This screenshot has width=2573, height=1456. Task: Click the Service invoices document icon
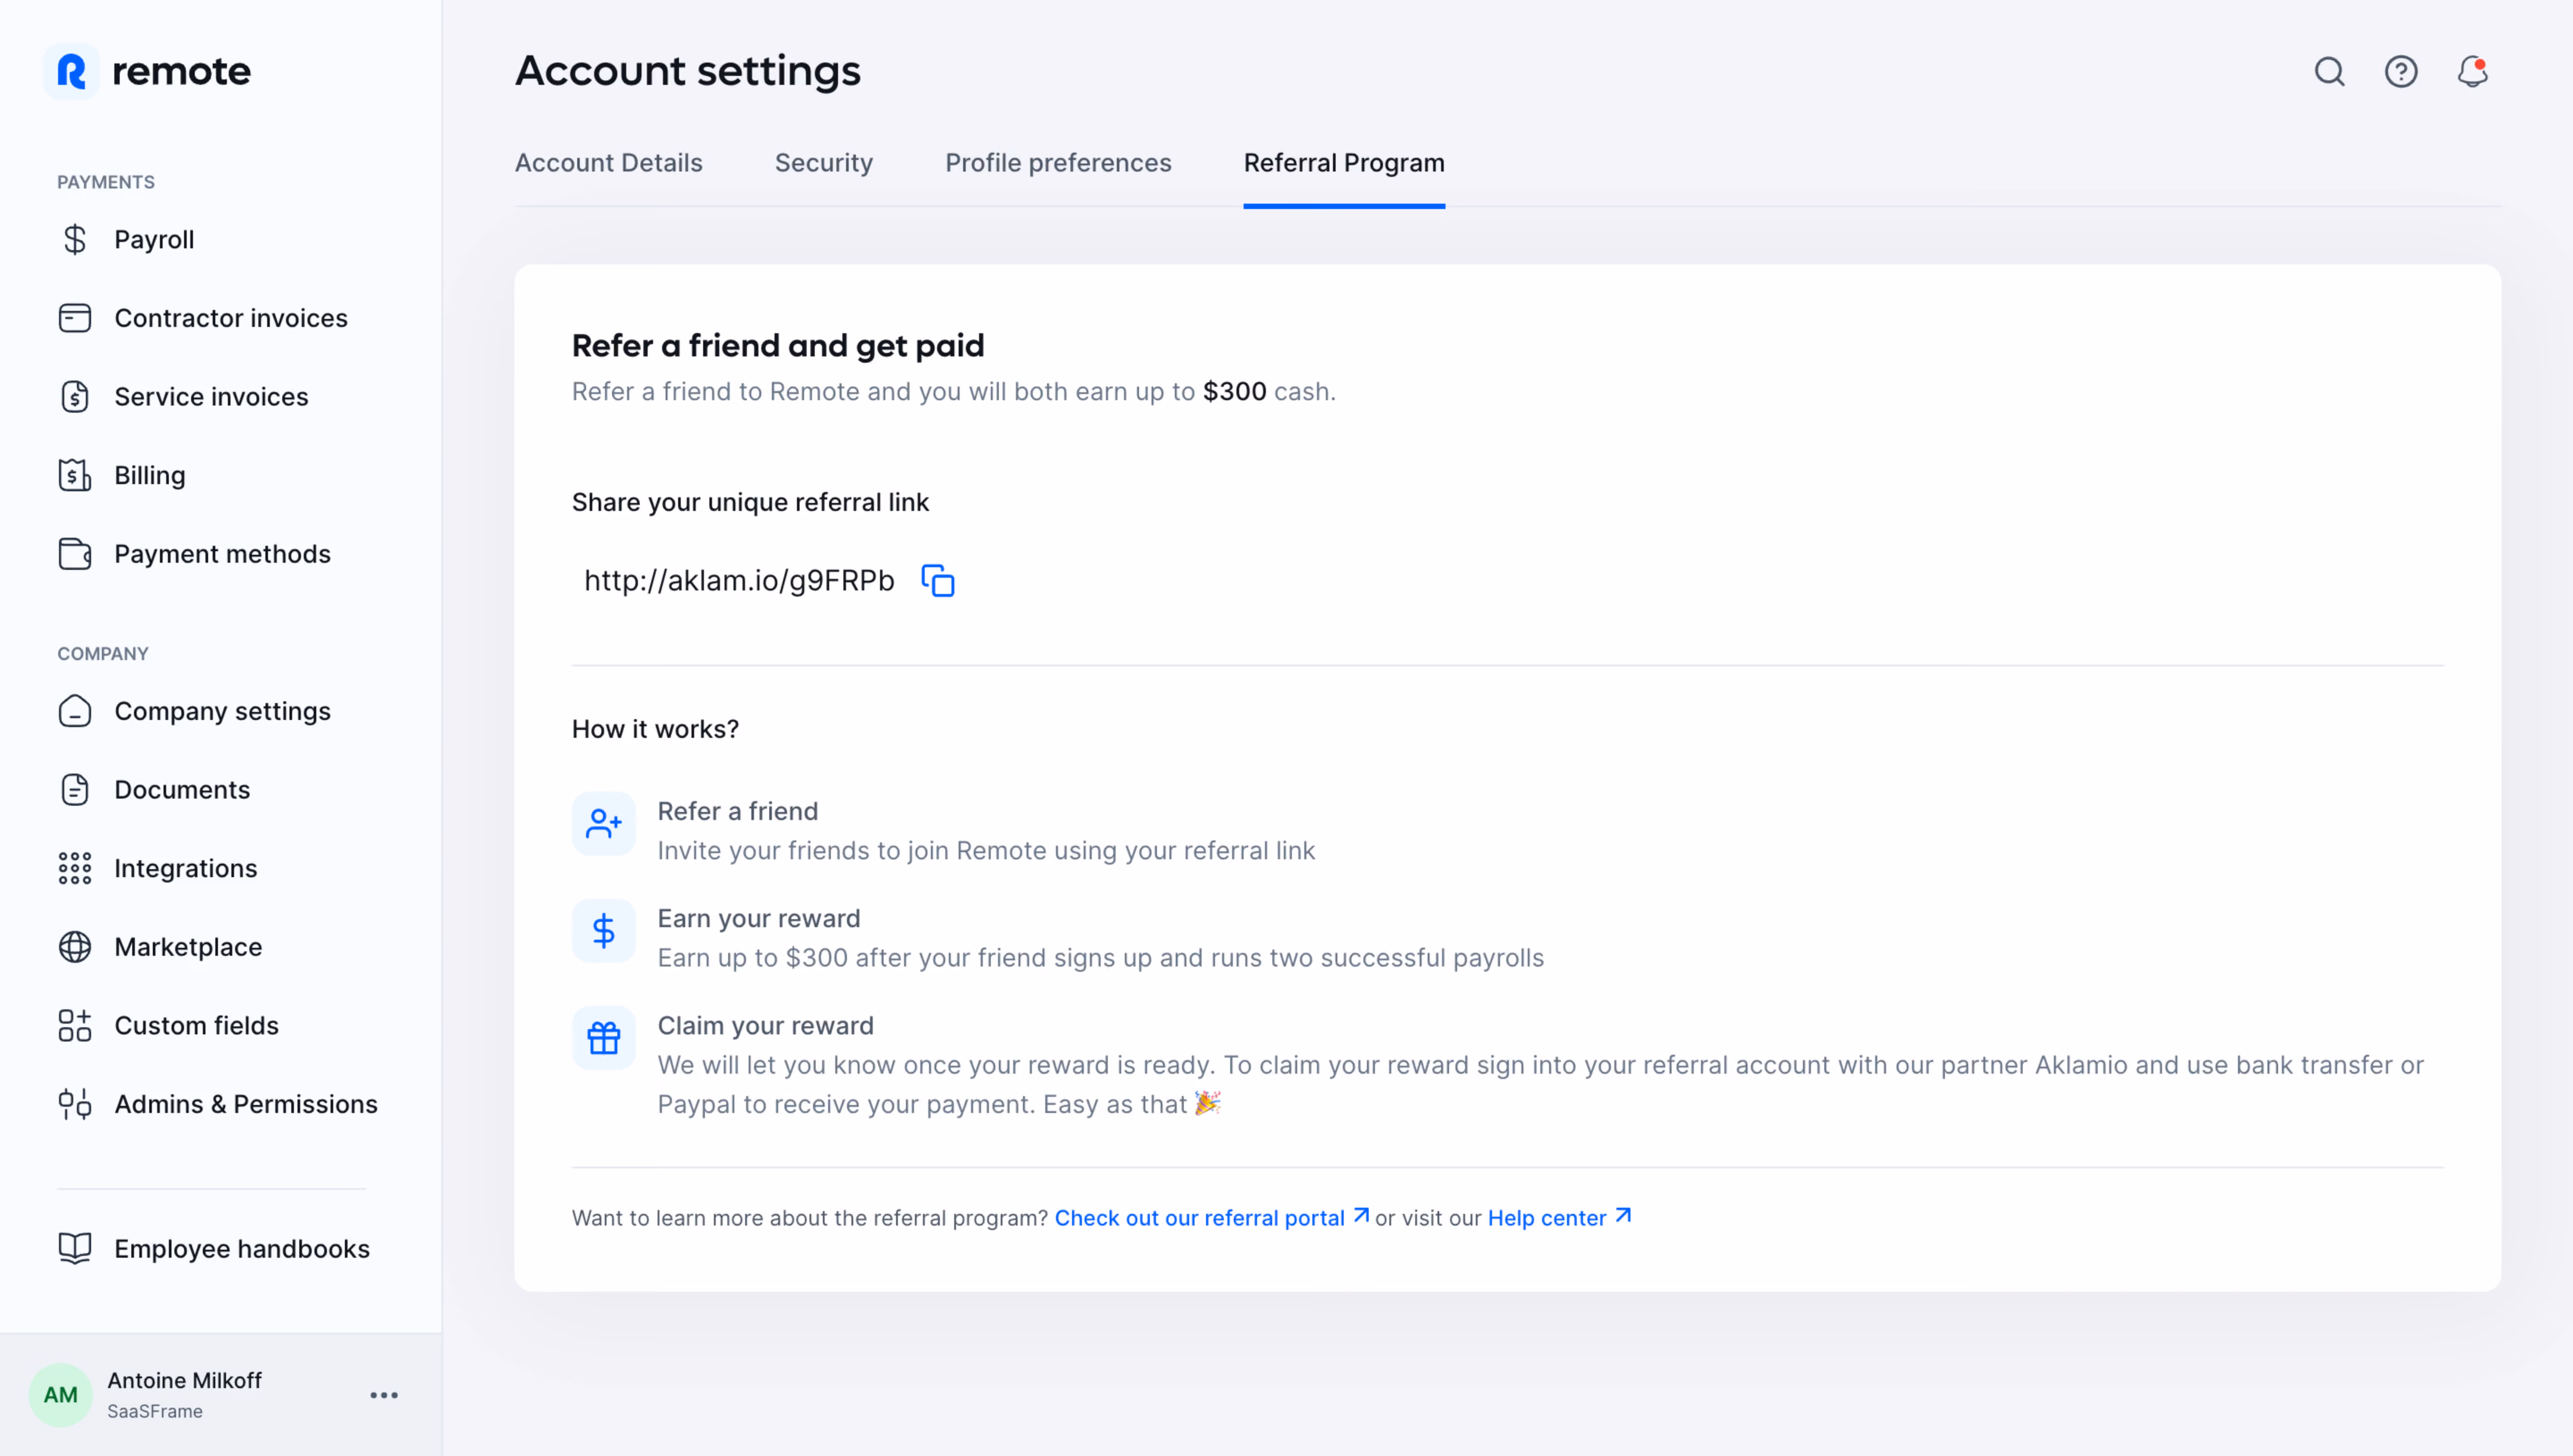[x=74, y=396]
